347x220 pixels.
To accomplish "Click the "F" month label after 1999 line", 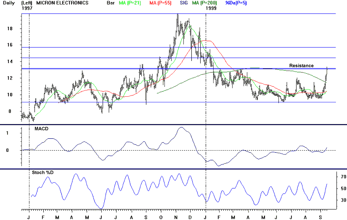I will click(219, 217).
